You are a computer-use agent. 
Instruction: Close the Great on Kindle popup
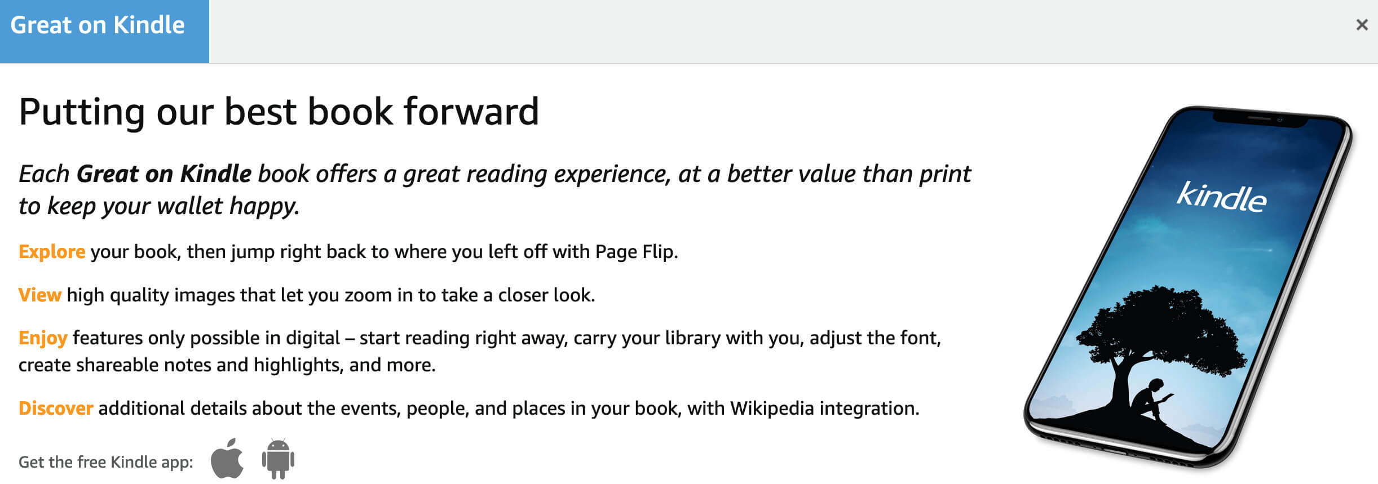pyautogui.click(x=1362, y=25)
